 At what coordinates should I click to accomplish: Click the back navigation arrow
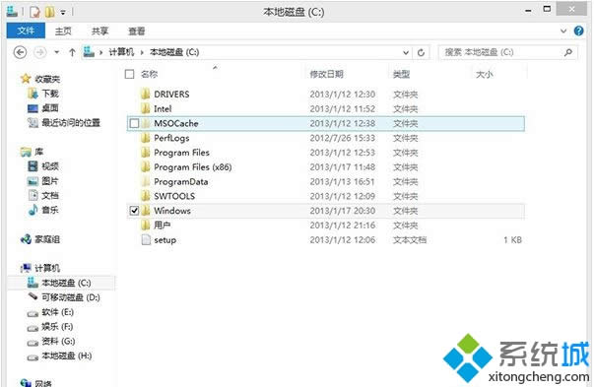(x=20, y=52)
